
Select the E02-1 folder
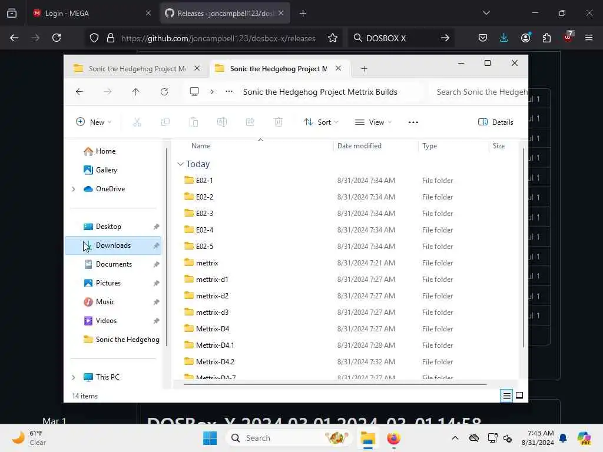click(204, 180)
